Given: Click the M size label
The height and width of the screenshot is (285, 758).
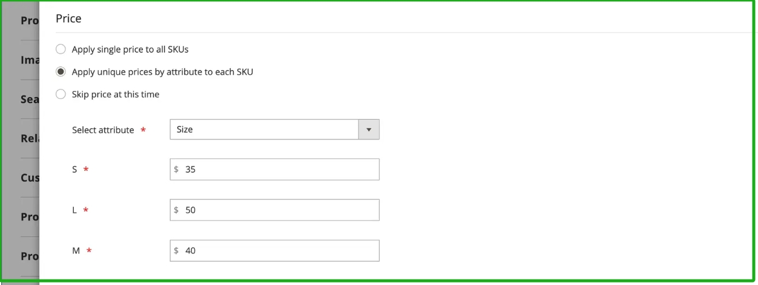Looking at the screenshot, I should point(76,251).
